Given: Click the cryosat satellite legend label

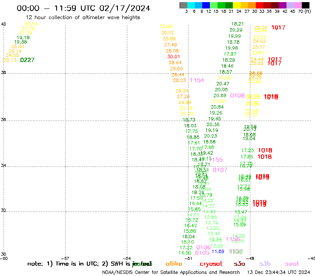Looking at the screenshot, I should click(211, 264).
